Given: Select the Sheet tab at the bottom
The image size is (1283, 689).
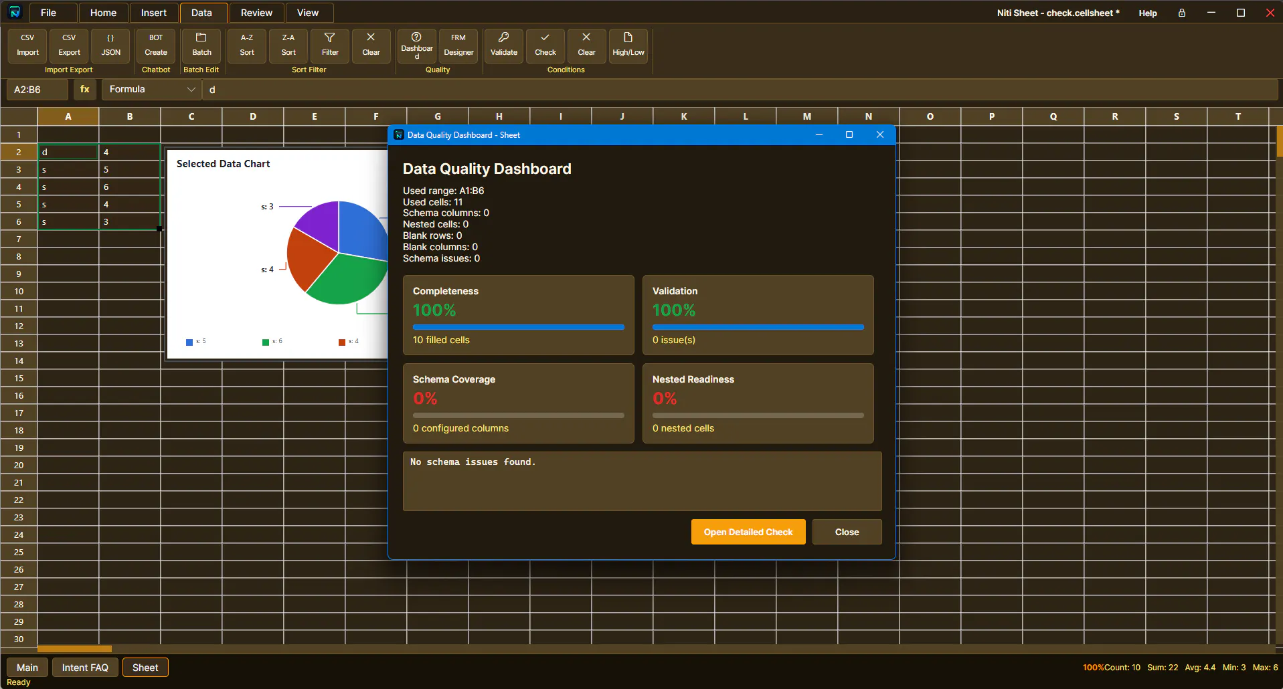Looking at the screenshot, I should [x=145, y=668].
